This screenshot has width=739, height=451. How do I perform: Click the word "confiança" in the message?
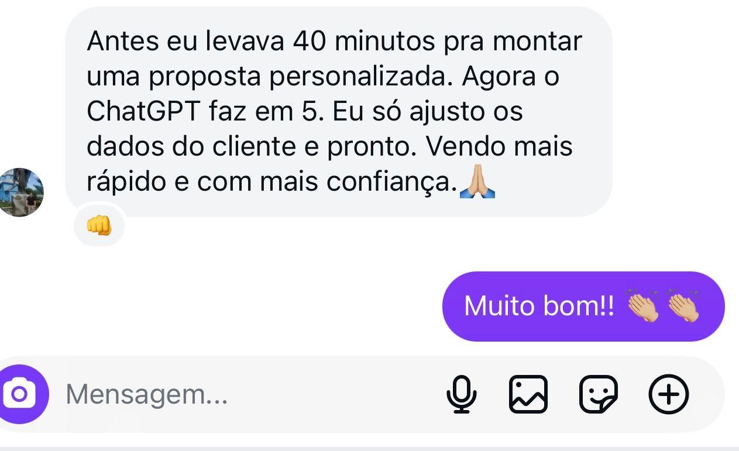coord(391,183)
